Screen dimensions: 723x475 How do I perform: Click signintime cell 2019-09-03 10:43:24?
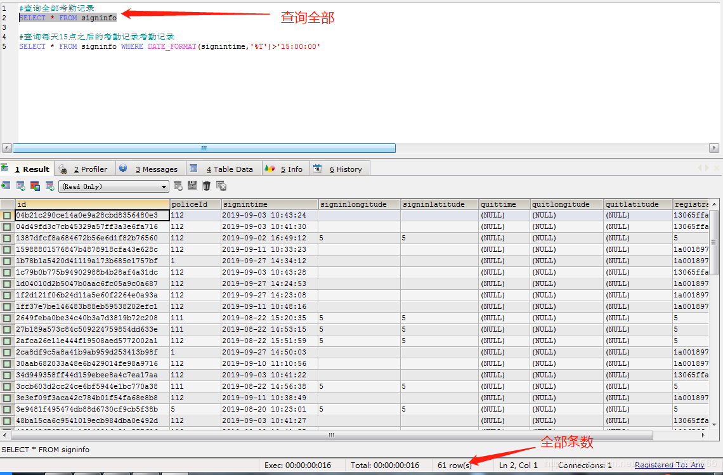(270, 216)
